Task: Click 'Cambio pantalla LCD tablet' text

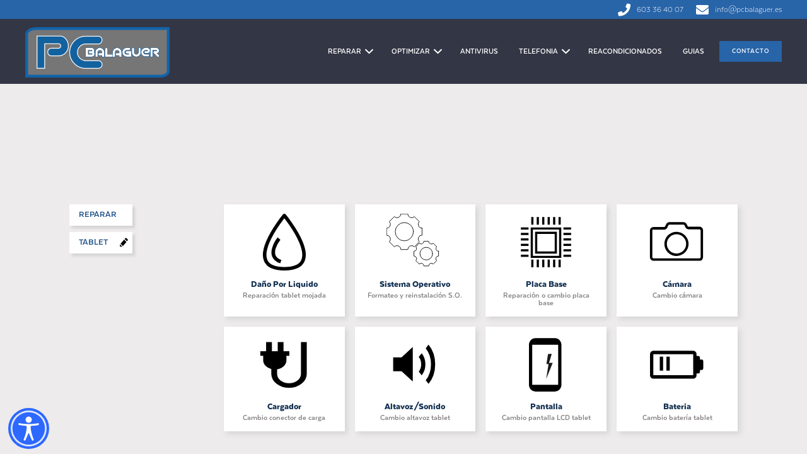Action: point(546,417)
